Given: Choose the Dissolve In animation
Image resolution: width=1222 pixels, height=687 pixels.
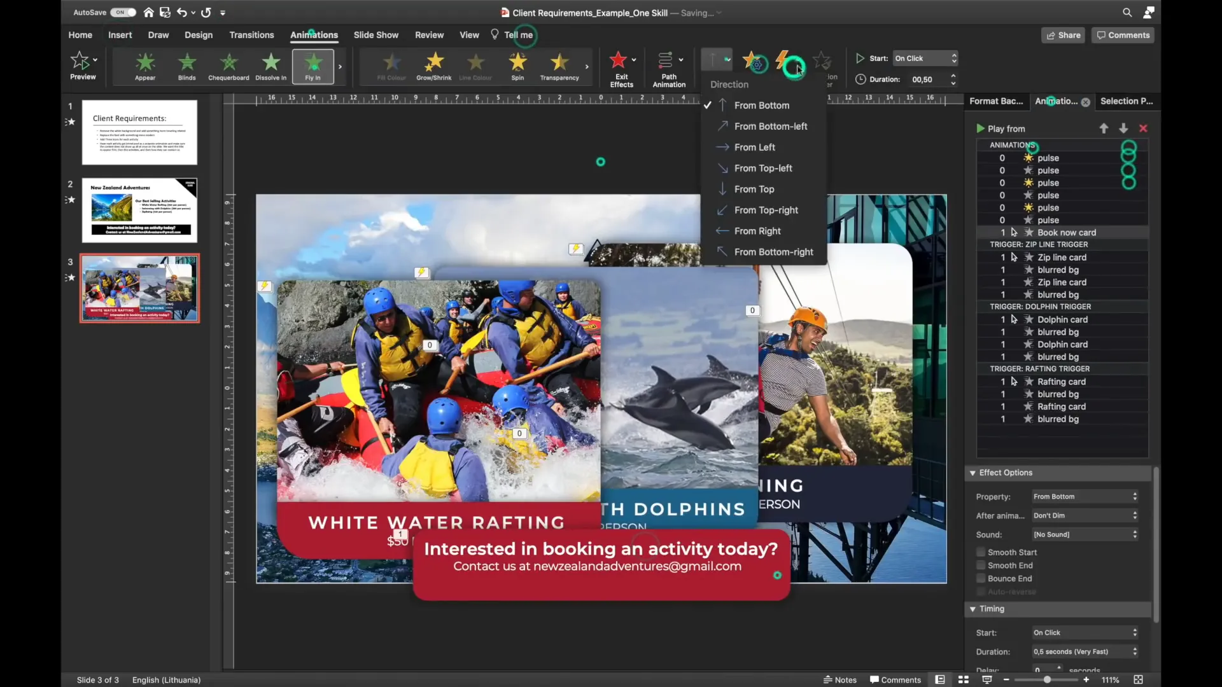Looking at the screenshot, I should tap(270, 66).
